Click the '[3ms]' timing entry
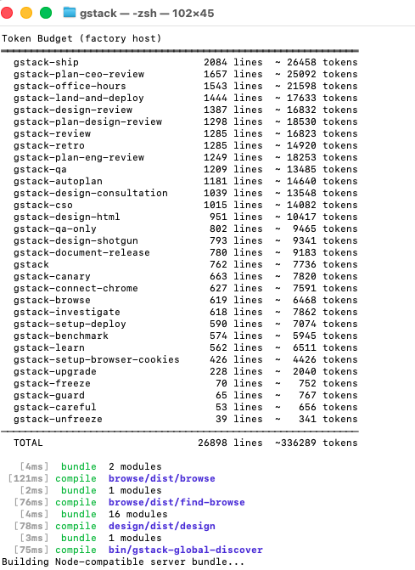 tap(34, 538)
